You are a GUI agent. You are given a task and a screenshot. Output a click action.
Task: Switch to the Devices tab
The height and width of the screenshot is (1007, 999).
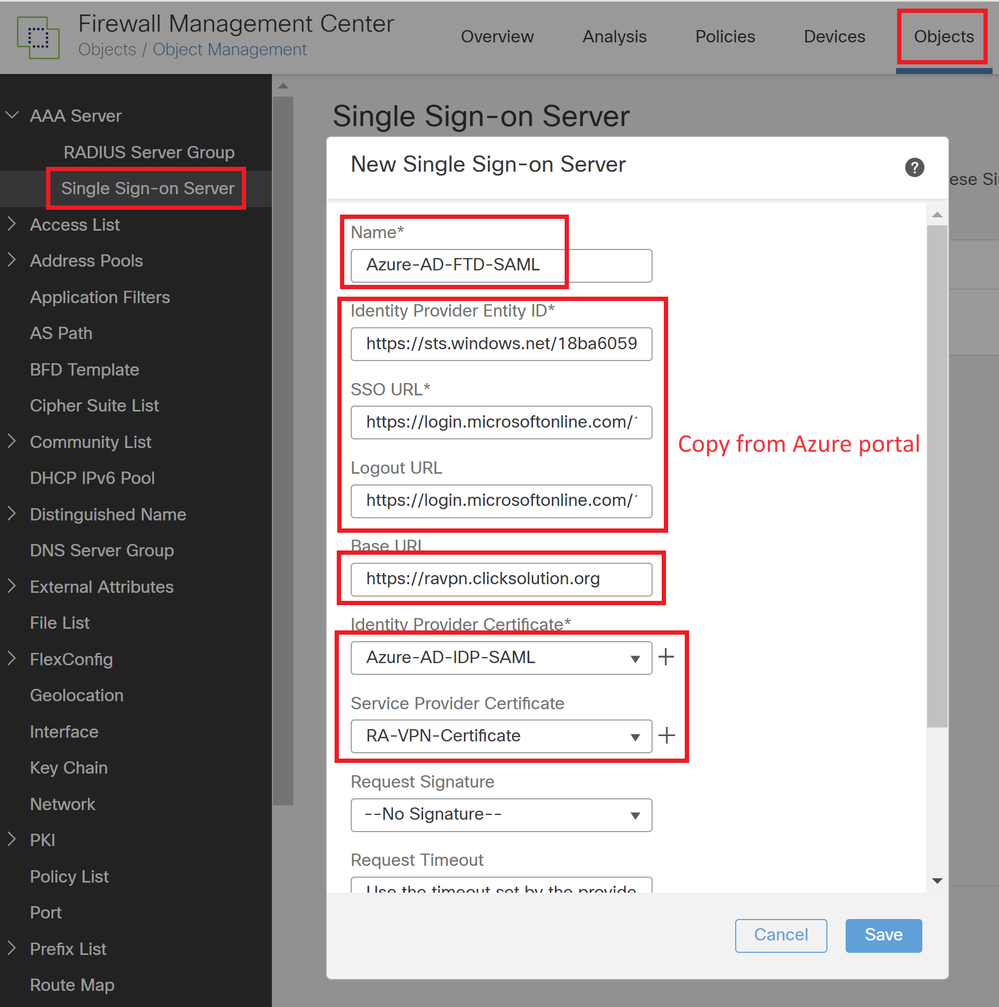click(x=834, y=36)
